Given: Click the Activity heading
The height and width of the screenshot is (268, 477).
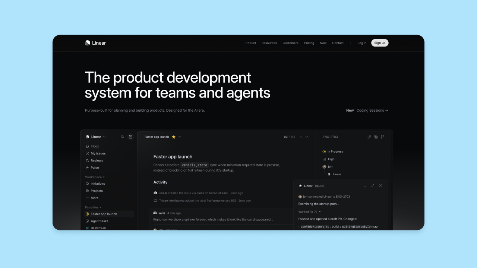Looking at the screenshot, I should 160,182.
